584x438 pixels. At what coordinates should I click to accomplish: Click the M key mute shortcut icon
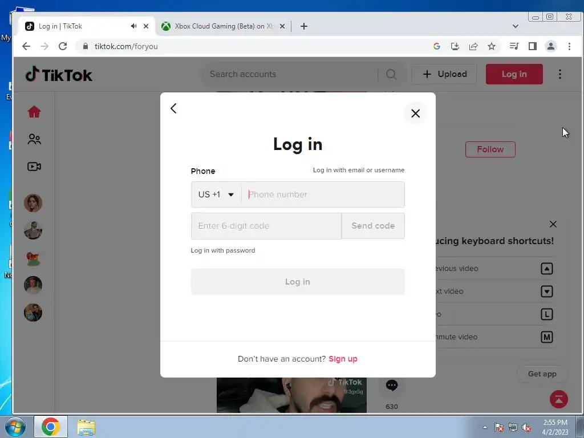click(x=546, y=337)
